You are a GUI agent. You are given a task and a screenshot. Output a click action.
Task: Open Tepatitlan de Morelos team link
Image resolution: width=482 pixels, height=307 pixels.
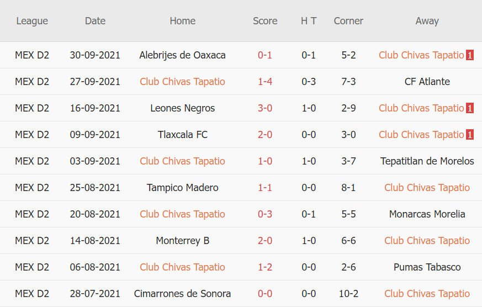point(427,161)
